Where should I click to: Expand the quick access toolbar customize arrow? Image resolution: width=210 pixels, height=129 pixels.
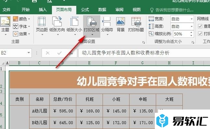64,1
